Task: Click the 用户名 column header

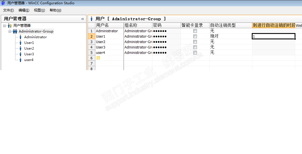Action: [109, 25]
